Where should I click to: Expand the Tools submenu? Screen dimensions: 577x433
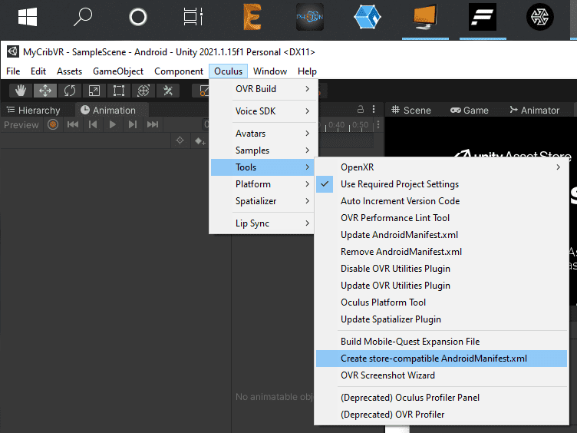click(x=262, y=167)
